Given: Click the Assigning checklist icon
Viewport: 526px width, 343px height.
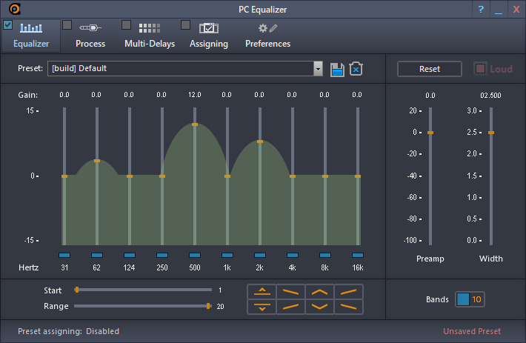Looking at the screenshot, I should [209, 28].
